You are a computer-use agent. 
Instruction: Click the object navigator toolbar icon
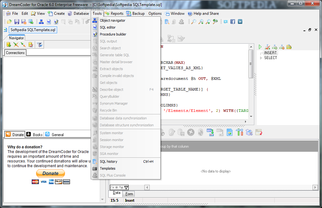tap(41, 22)
